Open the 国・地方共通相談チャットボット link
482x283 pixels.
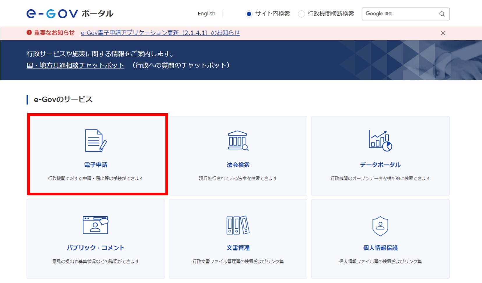[x=75, y=65]
